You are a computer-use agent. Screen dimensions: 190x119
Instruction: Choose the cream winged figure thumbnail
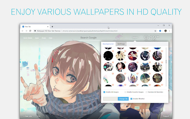click(x=121, y=56)
